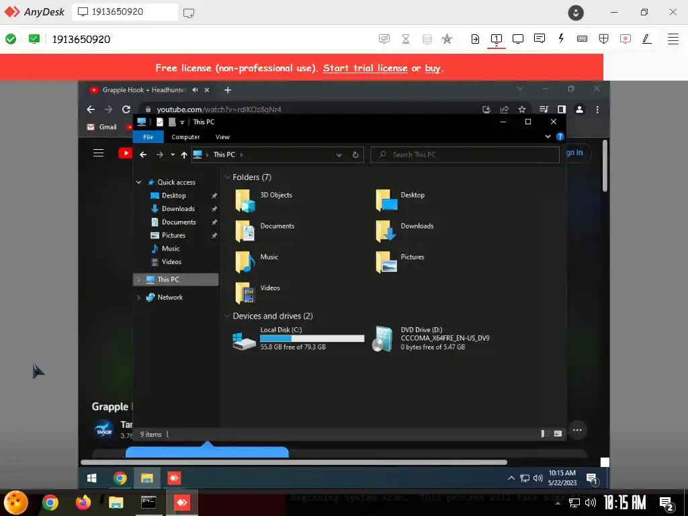The width and height of the screenshot is (688, 516).
Task: Reload the page in remote Chrome
Action: (x=126, y=110)
